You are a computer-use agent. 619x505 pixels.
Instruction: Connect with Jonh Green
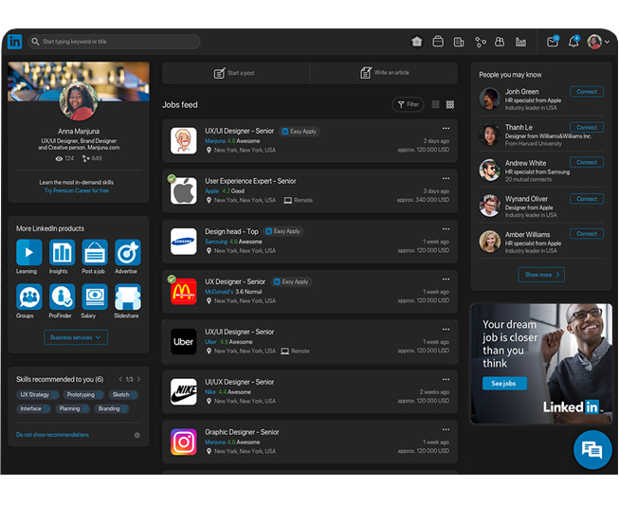[x=587, y=92]
